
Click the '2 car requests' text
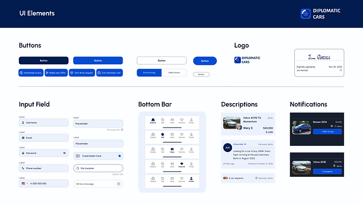(x=236, y=178)
